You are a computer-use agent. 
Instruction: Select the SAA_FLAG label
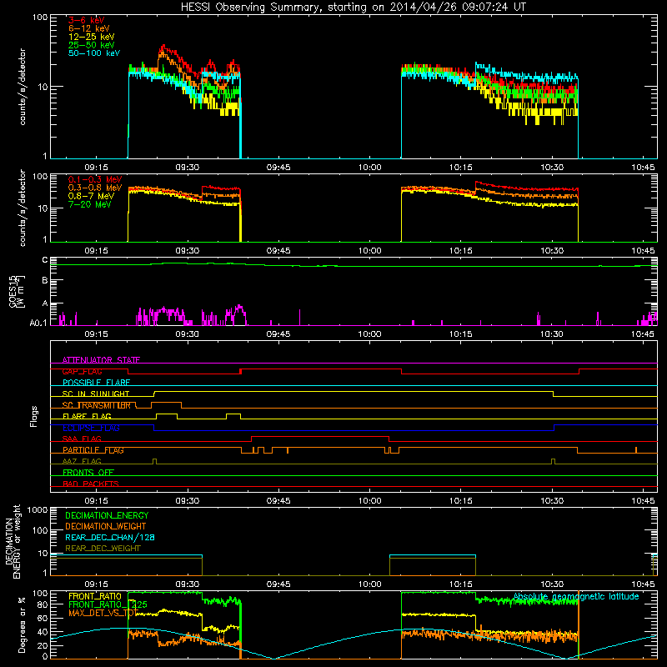[x=82, y=439]
